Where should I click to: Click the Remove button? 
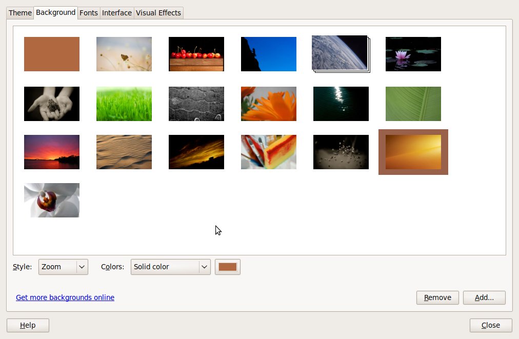pos(437,297)
